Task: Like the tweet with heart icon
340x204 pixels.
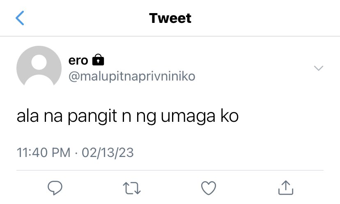Action: (209, 188)
